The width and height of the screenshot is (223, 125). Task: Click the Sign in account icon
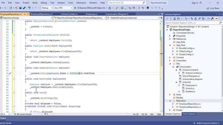click(201, 3)
